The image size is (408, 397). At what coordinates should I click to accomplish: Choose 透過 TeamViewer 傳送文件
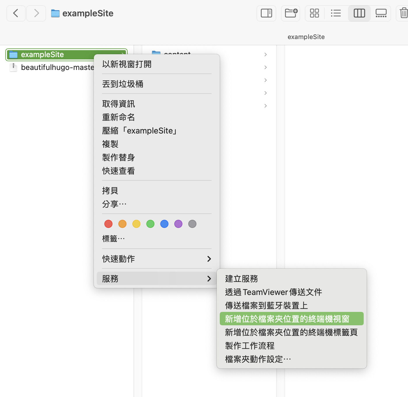point(292,292)
